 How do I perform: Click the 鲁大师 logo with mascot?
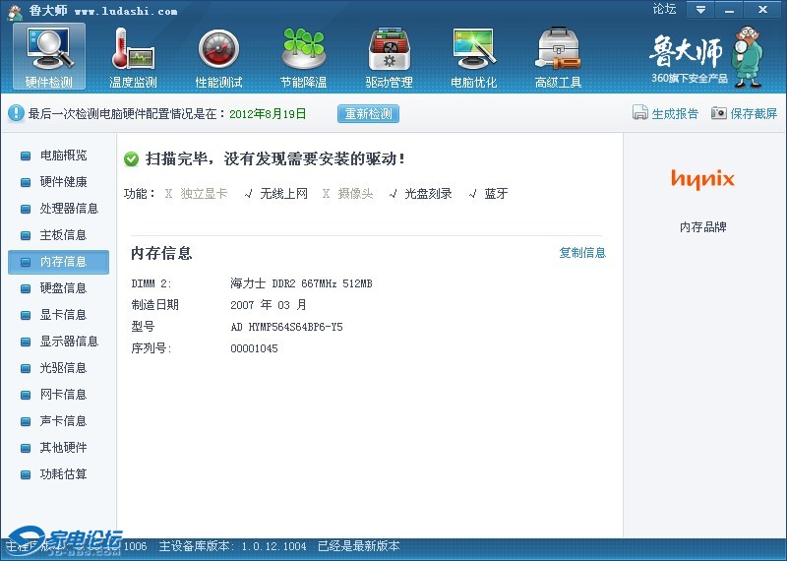pyautogui.click(x=705, y=57)
